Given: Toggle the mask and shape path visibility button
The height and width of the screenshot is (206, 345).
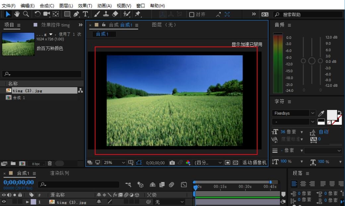Looking at the screenshot, I should pyautogui.click(x=139, y=162).
